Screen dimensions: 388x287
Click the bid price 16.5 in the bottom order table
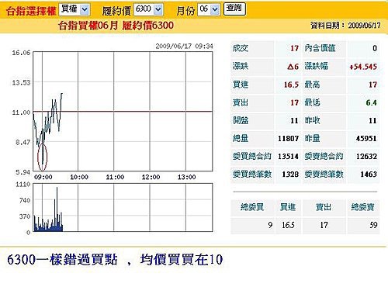click(x=288, y=225)
